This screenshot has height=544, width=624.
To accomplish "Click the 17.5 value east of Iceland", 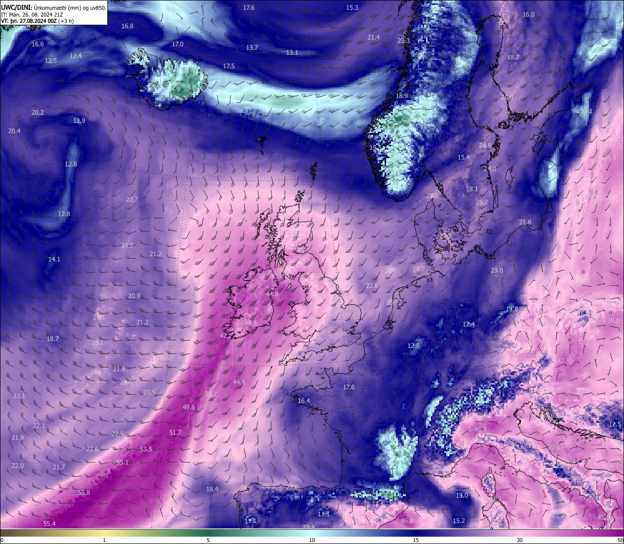I will [x=229, y=66].
